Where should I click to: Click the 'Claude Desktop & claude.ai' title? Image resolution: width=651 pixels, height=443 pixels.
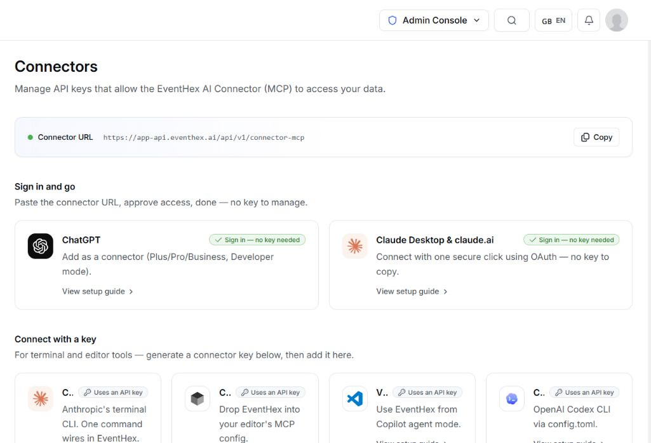[434, 240]
